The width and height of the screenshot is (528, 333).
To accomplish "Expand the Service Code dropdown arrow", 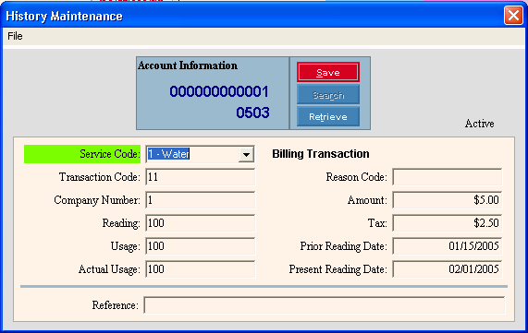I will click(246, 154).
